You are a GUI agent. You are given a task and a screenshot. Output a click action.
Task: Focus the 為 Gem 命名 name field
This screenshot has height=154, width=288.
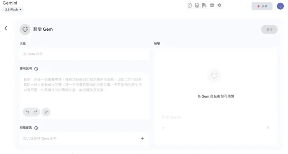[x=84, y=54]
